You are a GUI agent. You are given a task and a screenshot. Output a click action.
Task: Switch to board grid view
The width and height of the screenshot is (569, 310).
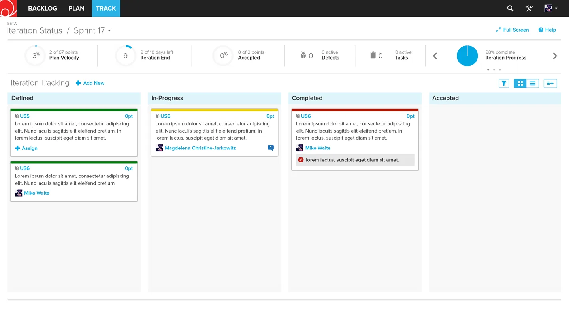[520, 83]
